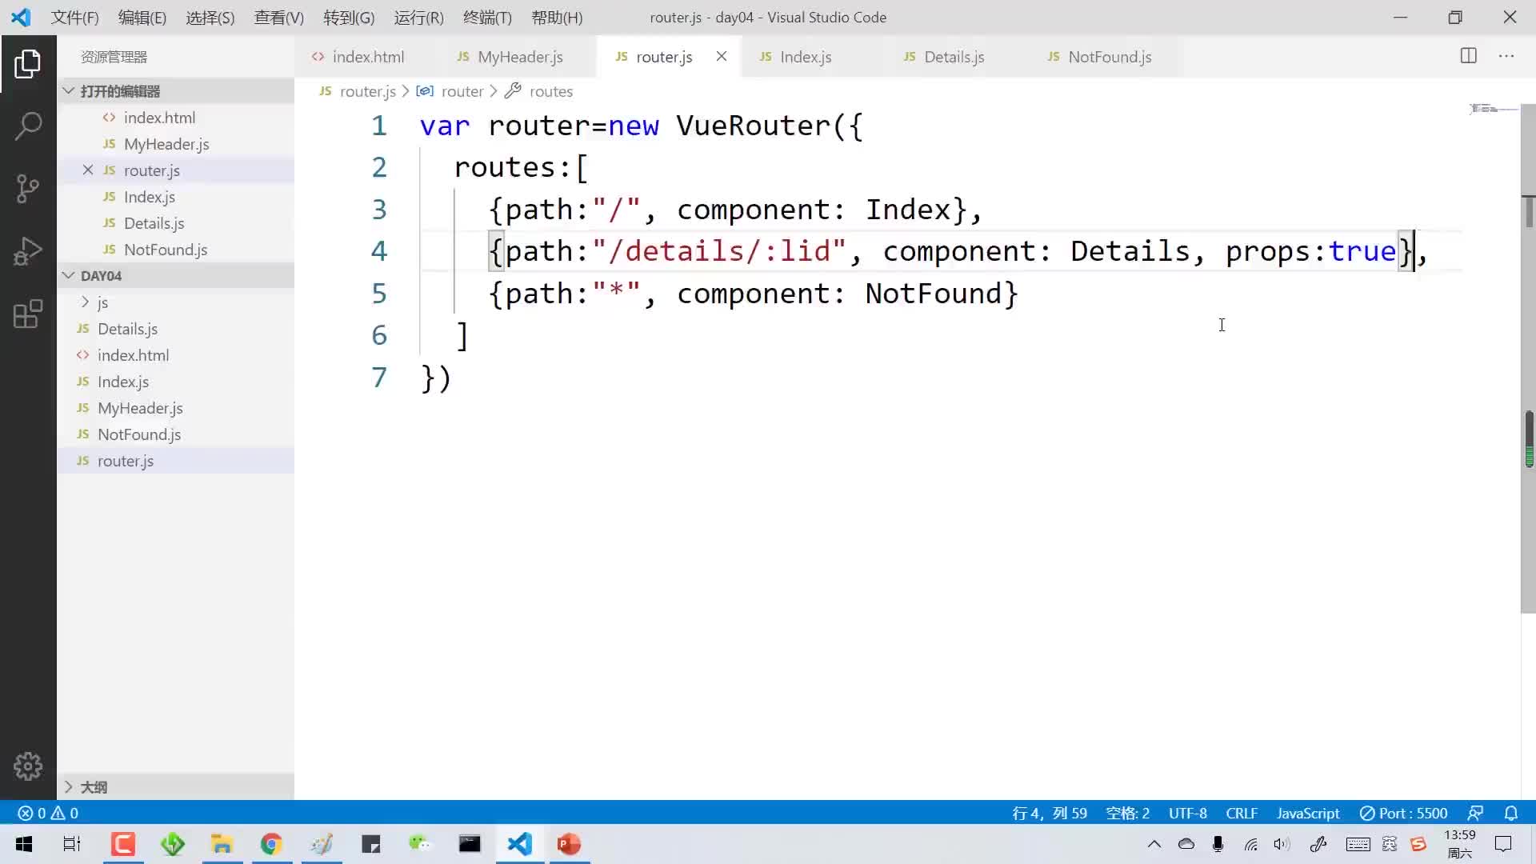
Task: Go to line via line column indicator
Action: tap(1050, 813)
